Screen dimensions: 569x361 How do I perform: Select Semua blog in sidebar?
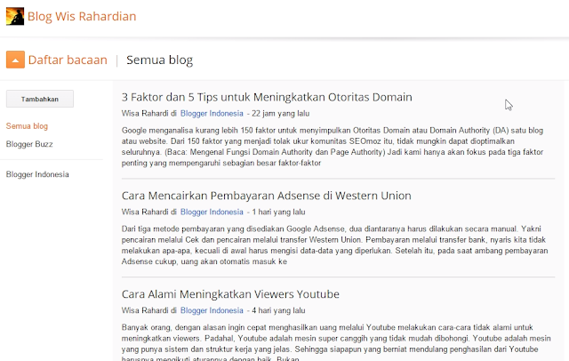point(27,126)
